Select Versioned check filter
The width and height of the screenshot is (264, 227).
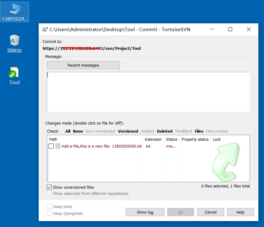[x=128, y=131]
